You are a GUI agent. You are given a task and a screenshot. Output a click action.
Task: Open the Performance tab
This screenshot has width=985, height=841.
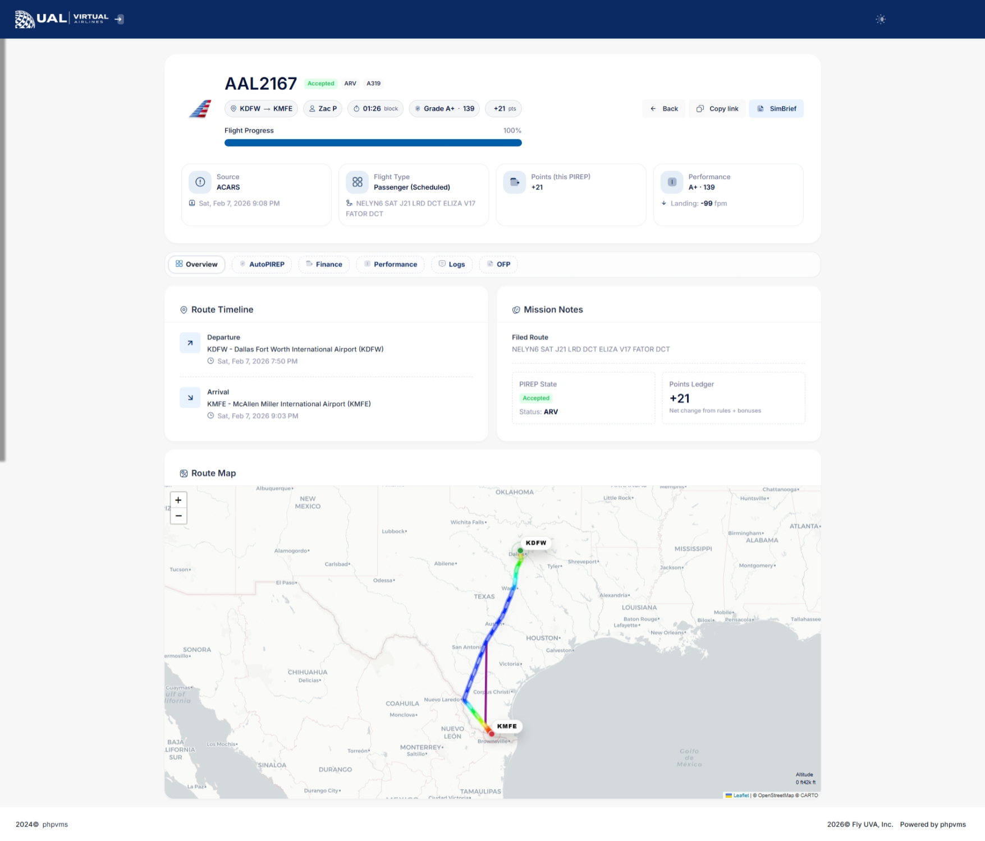click(x=391, y=264)
